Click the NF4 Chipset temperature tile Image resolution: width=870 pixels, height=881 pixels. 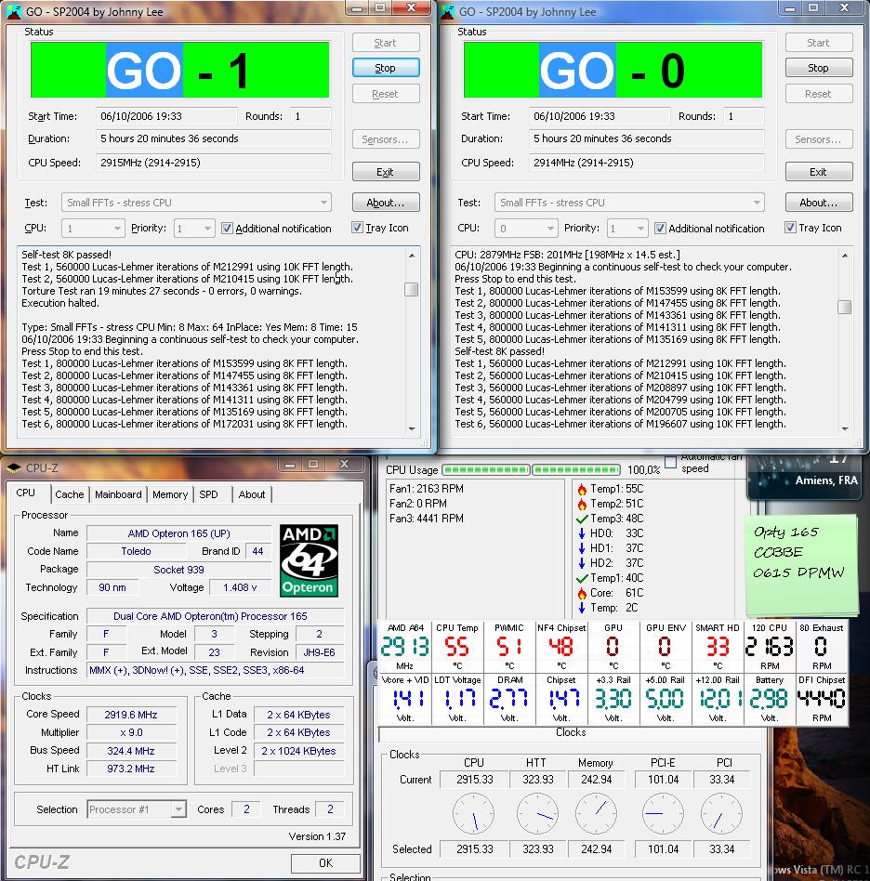point(560,646)
